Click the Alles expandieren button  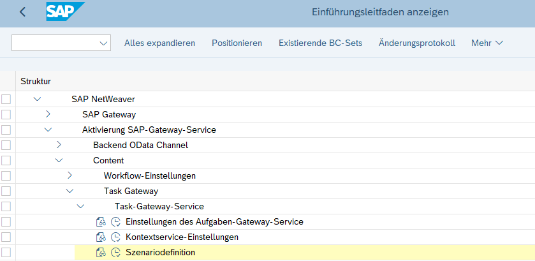pyautogui.click(x=159, y=43)
